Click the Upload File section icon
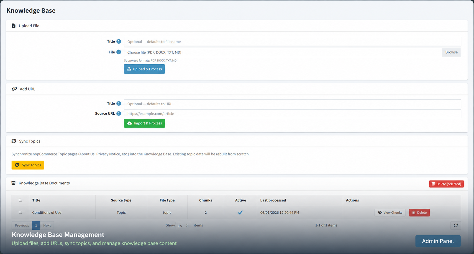The height and width of the screenshot is (254, 474). (x=14, y=26)
